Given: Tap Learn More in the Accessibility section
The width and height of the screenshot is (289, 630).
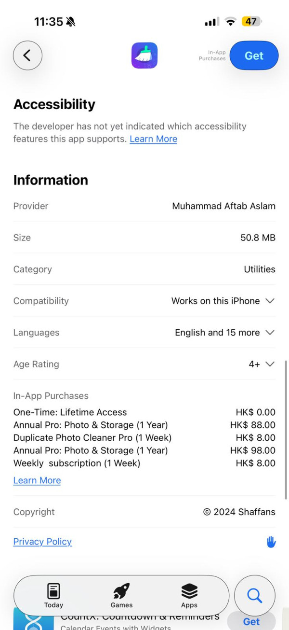Looking at the screenshot, I should point(153,139).
